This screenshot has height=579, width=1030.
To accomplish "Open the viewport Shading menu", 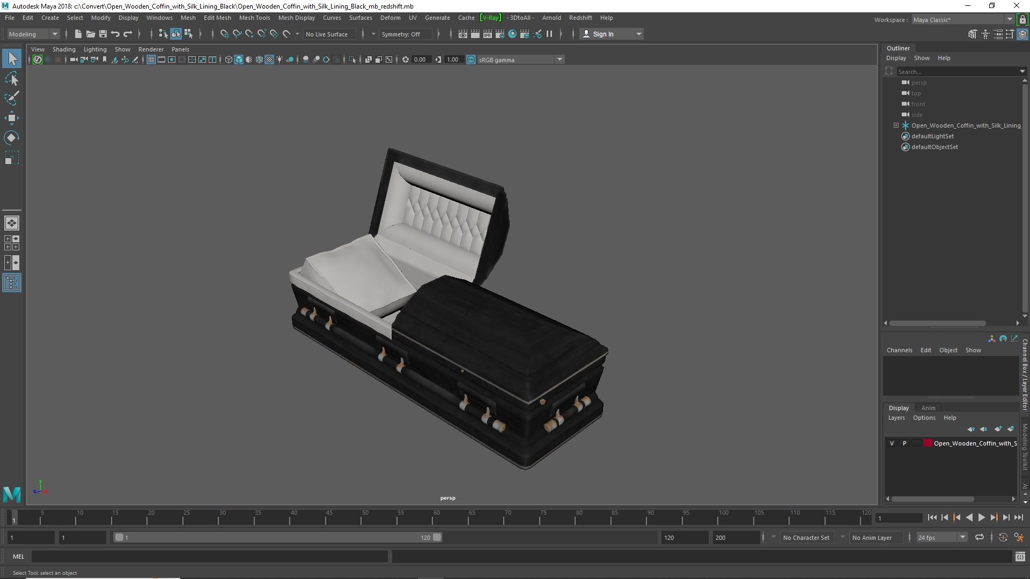I will click(64, 49).
